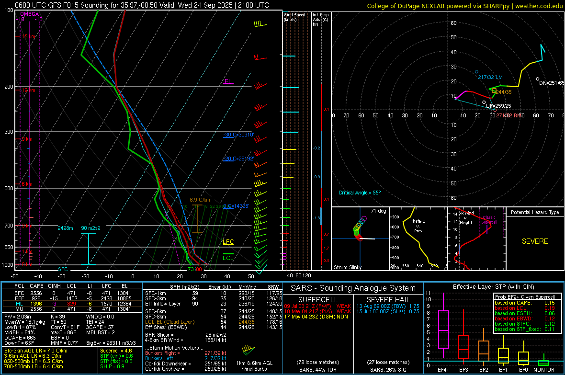The height and width of the screenshot is (375, 565).
Task: Click the Corfidi Downshear = 251/65 kt line
Action: pos(186,364)
